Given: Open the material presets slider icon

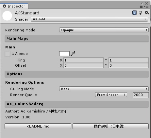Looking at the screenshot, I should pyautogui.click(x=141, y=13).
